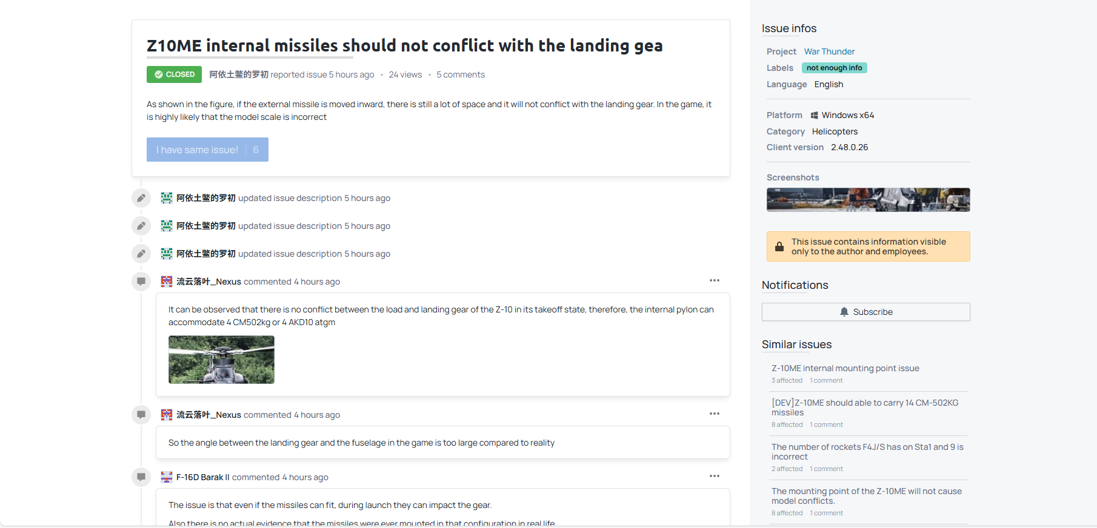Click the 'I have same issue!' button
Image resolution: width=1097 pixels, height=528 pixels.
point(207,150)
